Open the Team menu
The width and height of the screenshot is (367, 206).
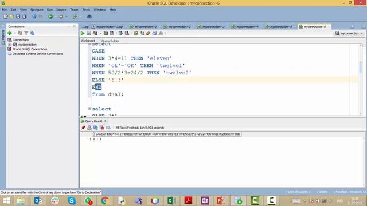click(x=74, y=10)
